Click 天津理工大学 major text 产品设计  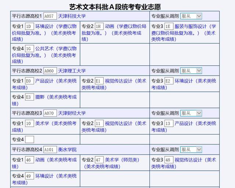[x=44, y=81]
